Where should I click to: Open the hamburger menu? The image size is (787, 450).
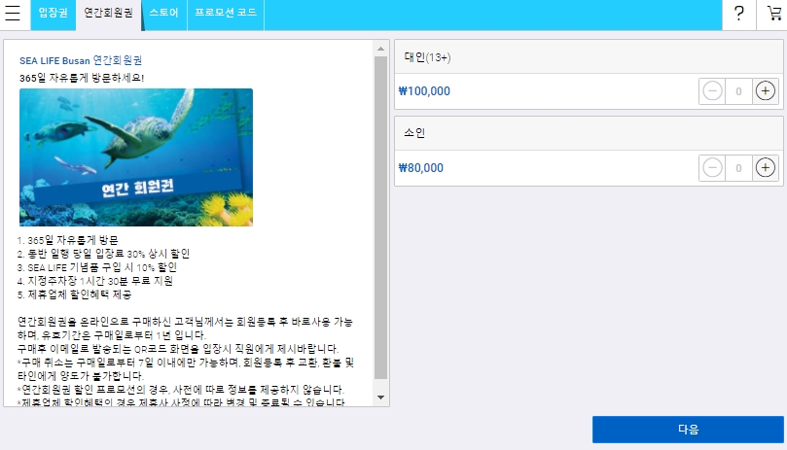click(x=13, y=13)
